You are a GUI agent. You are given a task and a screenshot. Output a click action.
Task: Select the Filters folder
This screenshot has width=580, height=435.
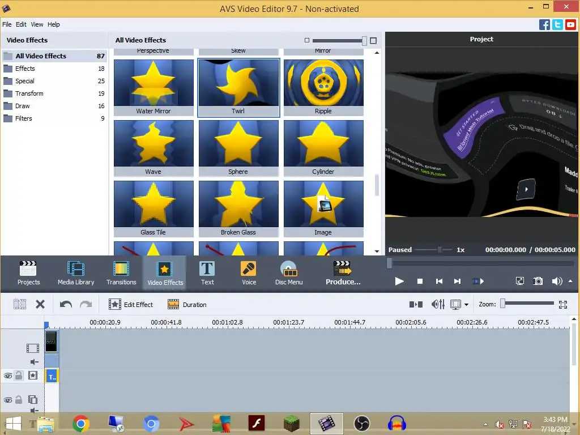coord(54,118)
